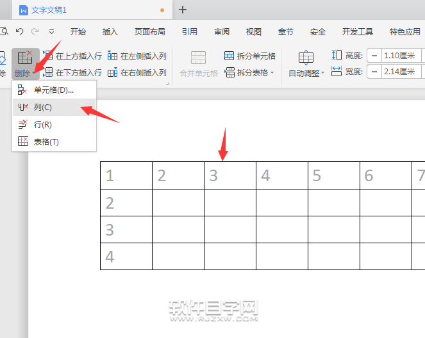Choose Delete Cells 单元格(D) menu entry
425x338 pixels.
point(54,90)
